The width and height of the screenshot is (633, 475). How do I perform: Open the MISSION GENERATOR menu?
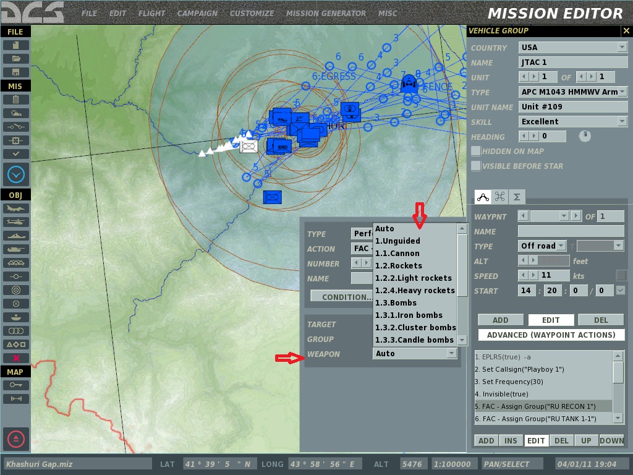point(326,14)
